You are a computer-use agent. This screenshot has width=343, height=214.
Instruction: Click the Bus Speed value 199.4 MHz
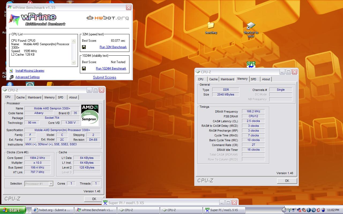pos(38,167)
